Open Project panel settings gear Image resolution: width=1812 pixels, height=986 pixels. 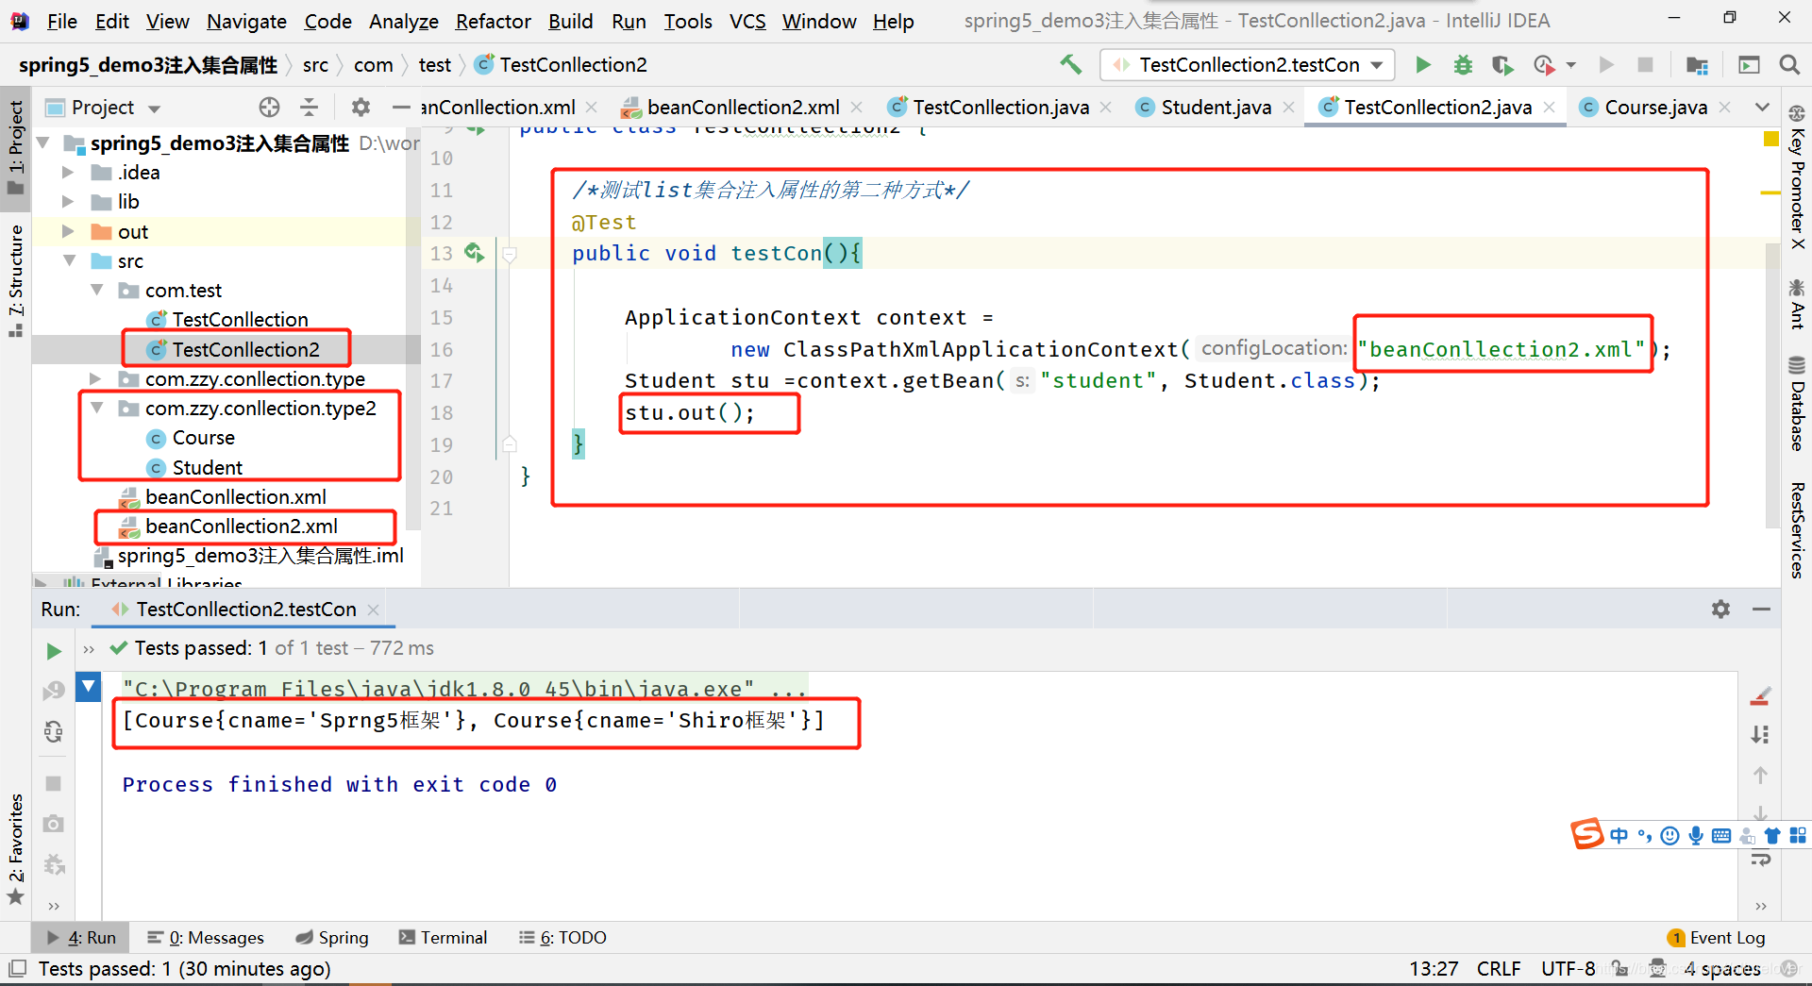pos(361,107)
